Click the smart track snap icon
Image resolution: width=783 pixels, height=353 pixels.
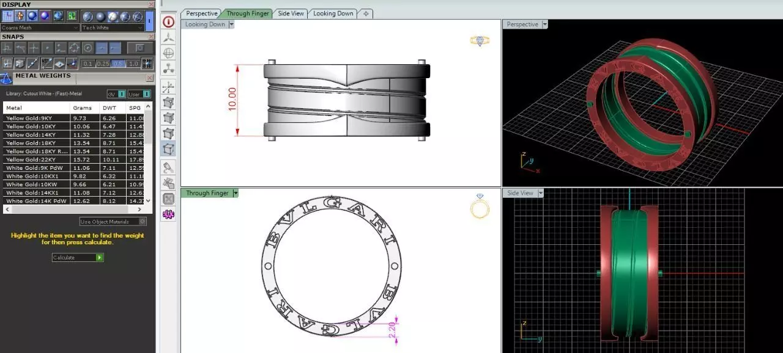tap(72, 64)
